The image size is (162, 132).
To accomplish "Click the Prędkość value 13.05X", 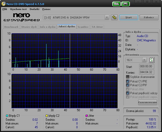I will tap(151, 127).
